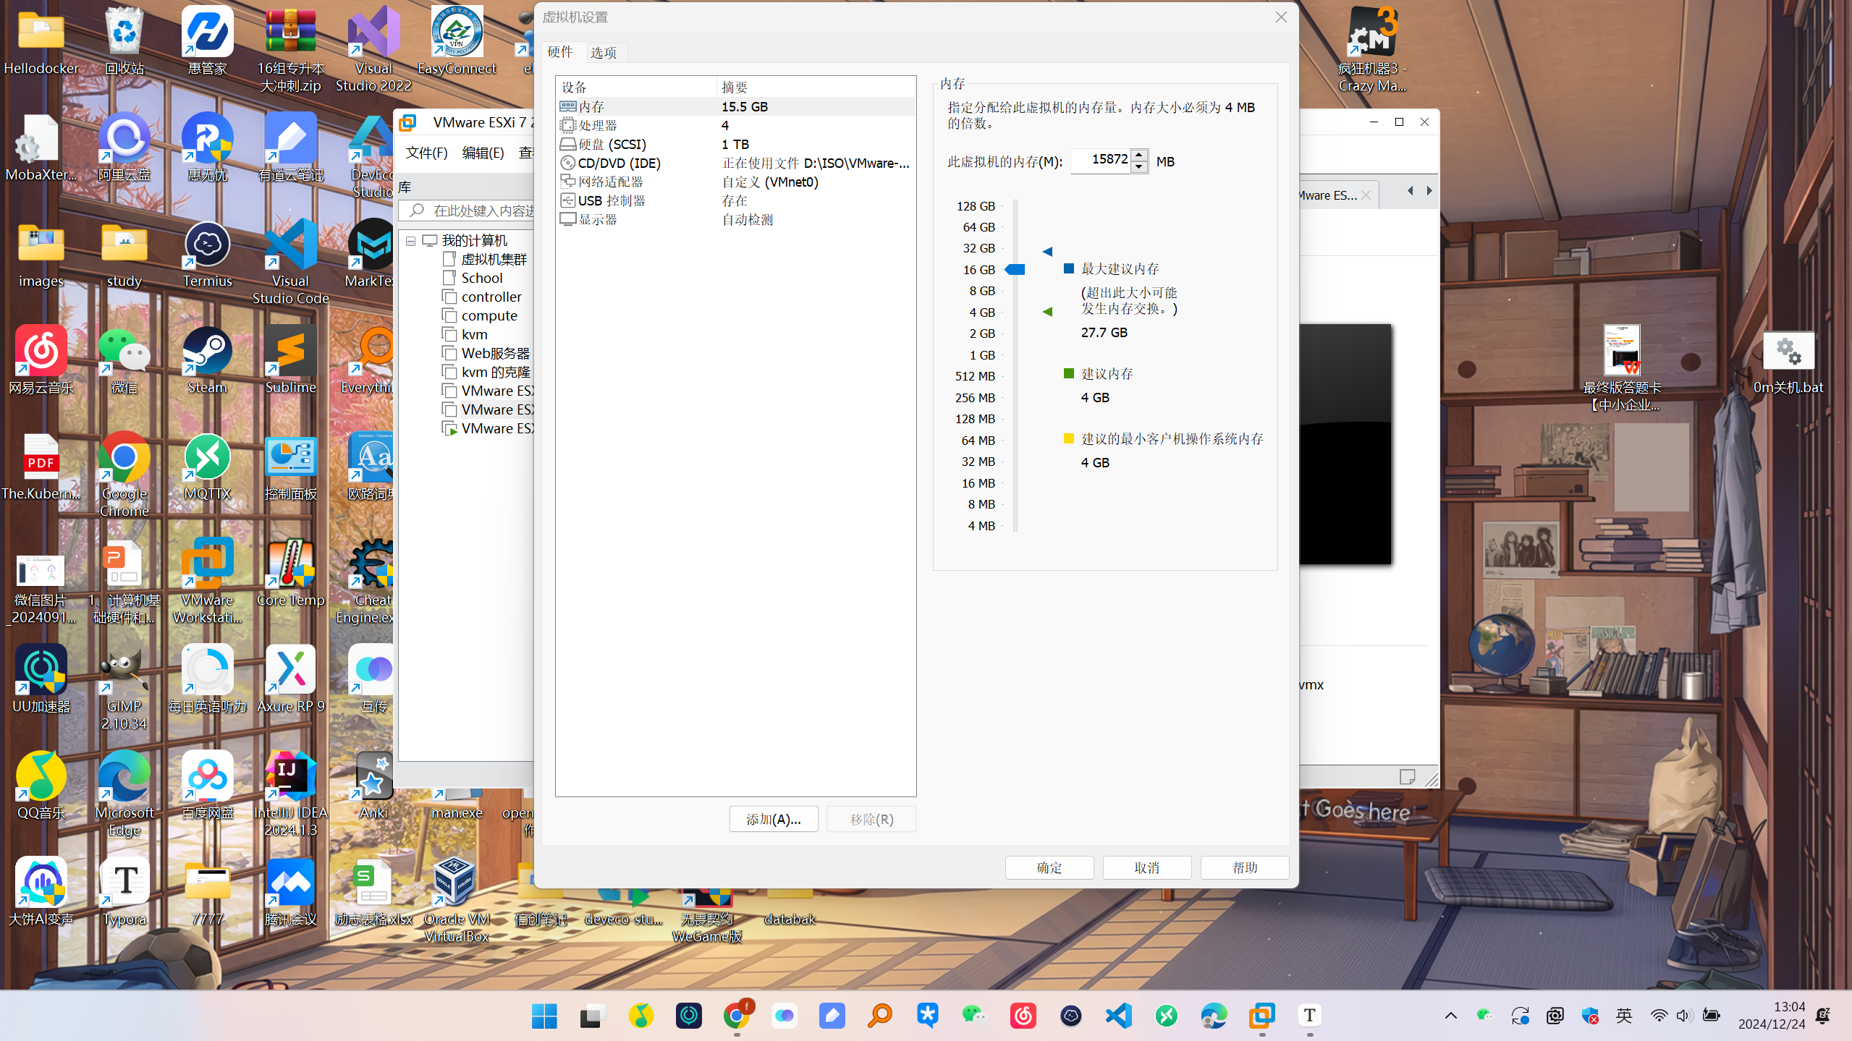Click the 16 GB memory slider handle
The image size is (1852, 1041).
(1015, 269)
